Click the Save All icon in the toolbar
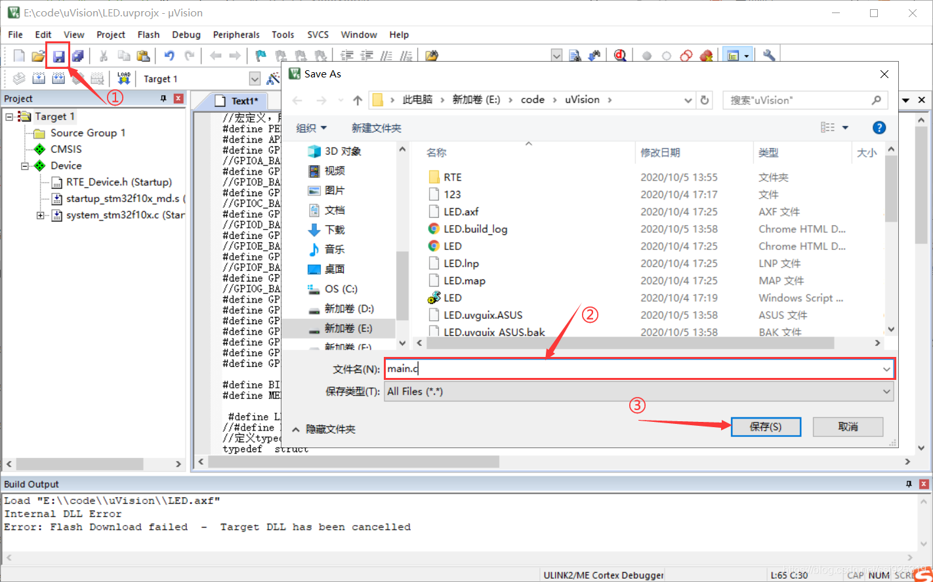 coord(77,56)
